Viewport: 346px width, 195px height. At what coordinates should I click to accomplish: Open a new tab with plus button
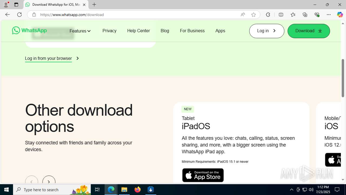pyautogui.click(x=94, y=5)
